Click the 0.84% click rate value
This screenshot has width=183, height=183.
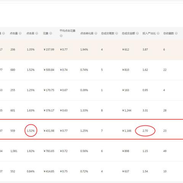(x=30, y=172)
